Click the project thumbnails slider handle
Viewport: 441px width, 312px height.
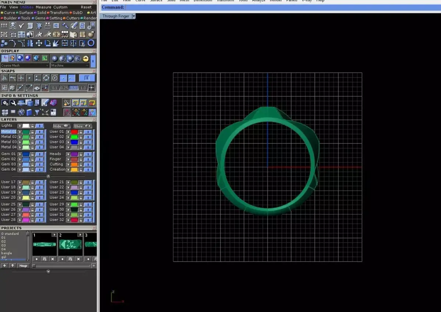[x=34, y=266]
